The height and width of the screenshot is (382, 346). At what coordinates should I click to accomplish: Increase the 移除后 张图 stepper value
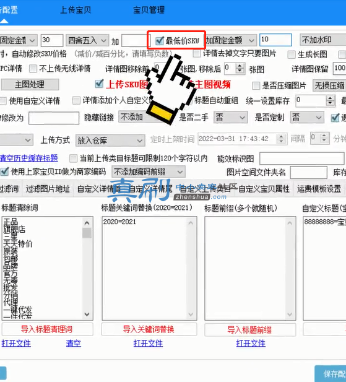[x=240, y=66]
